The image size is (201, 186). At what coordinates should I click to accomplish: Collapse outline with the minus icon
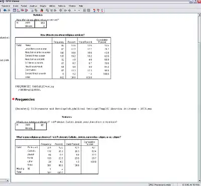79,11
